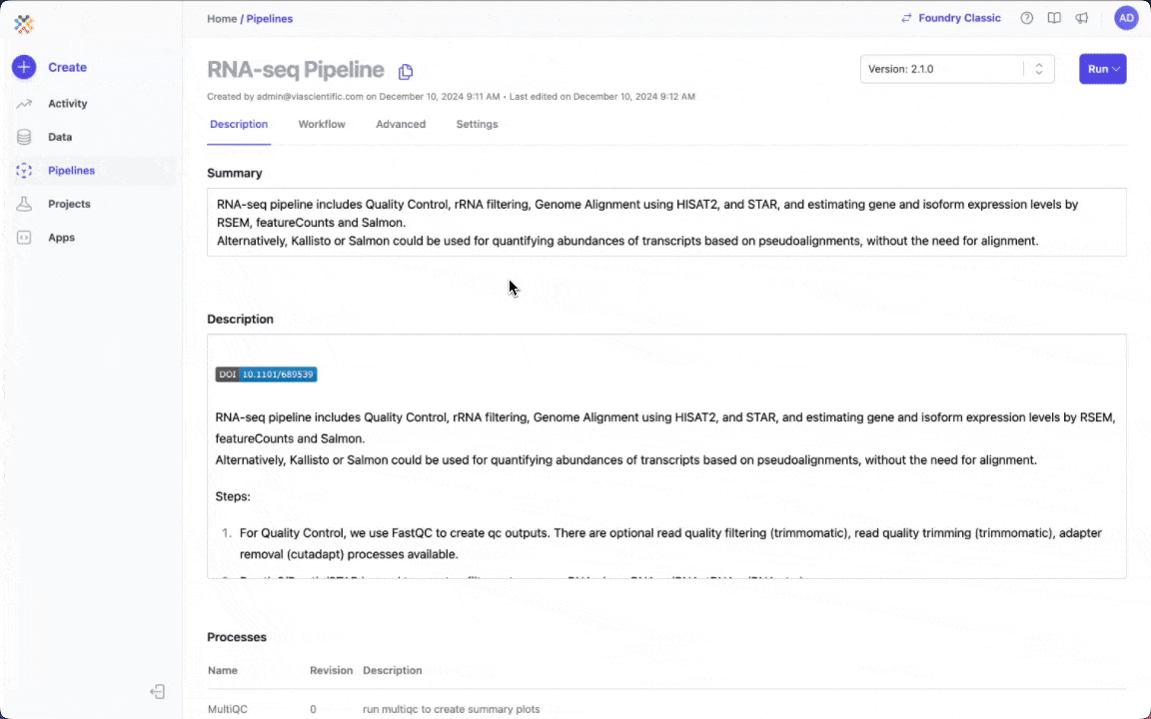Open the Apps section
The height and width of the screenshot is (719, 1151).
click(61, 237)
